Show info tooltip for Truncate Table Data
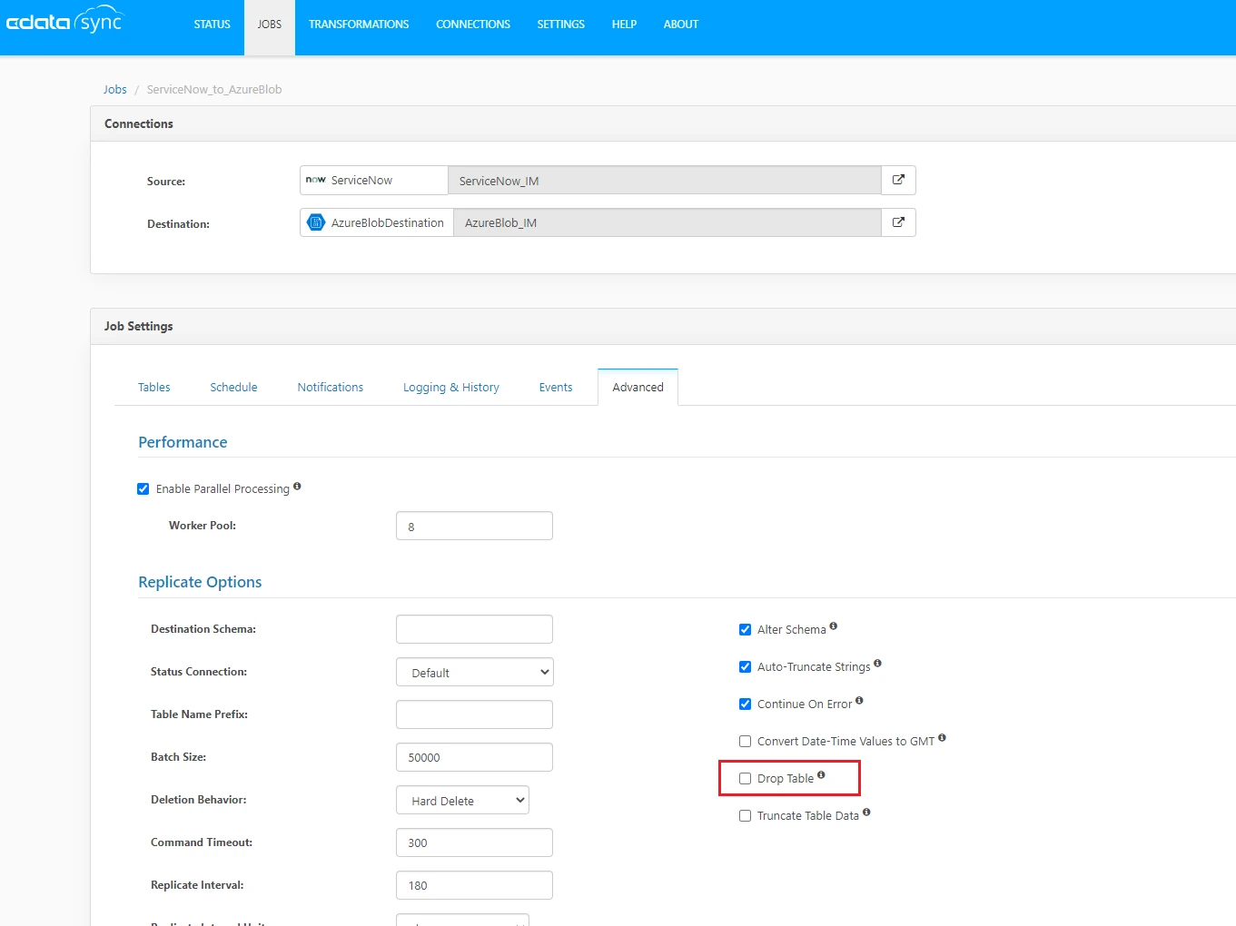1236x926 pixels. (866, 813)
